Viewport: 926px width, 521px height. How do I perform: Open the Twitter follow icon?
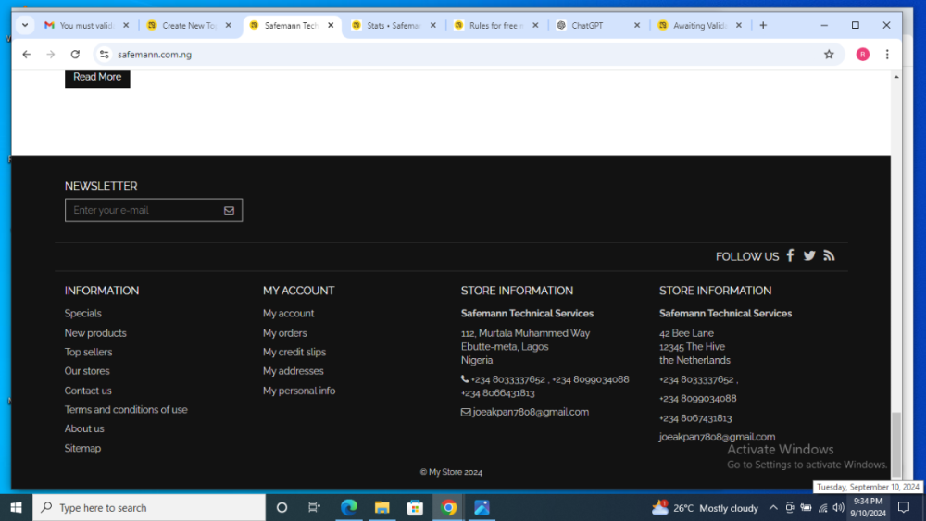click(809, 255)
